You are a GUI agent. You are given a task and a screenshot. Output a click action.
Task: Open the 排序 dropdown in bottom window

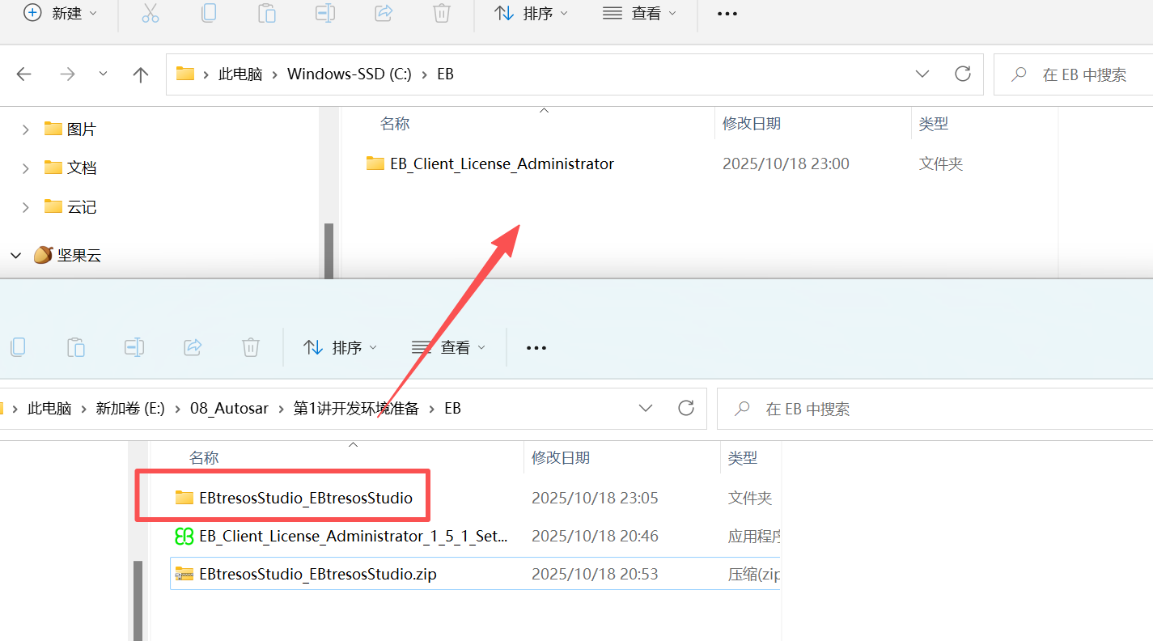coord(340,347)
